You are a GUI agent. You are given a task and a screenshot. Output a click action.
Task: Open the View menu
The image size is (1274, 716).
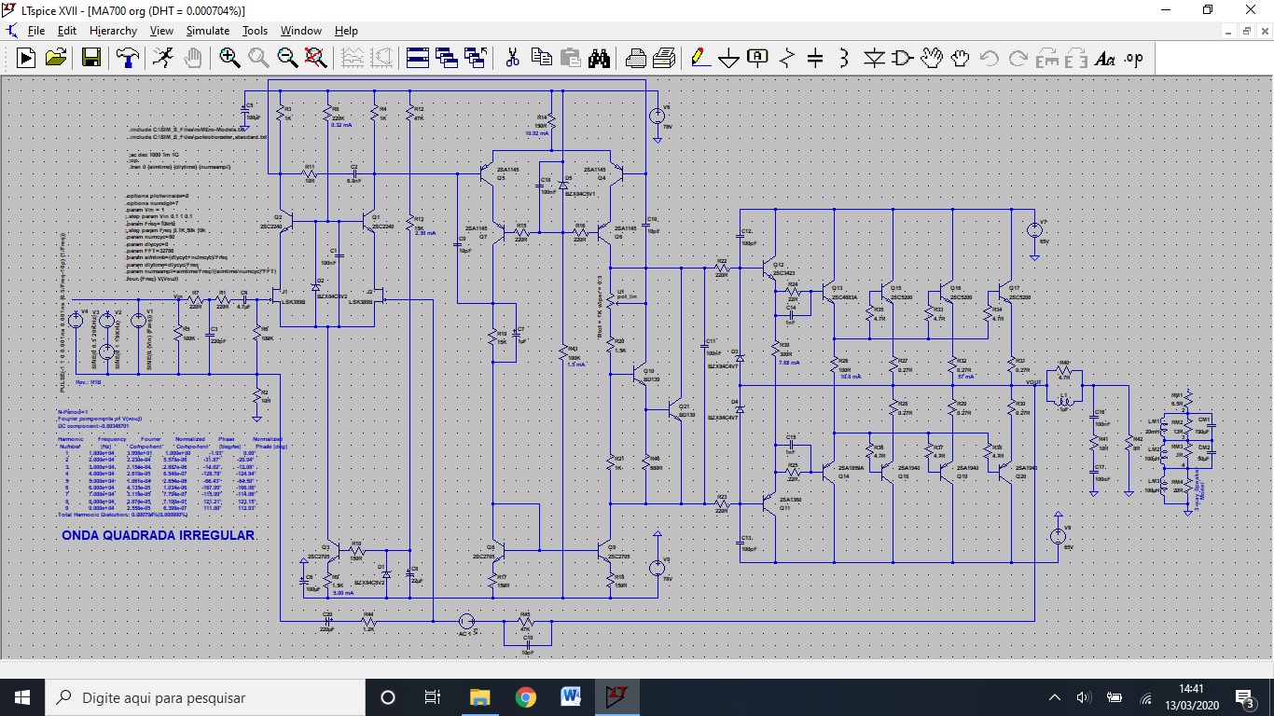point(161,31)
